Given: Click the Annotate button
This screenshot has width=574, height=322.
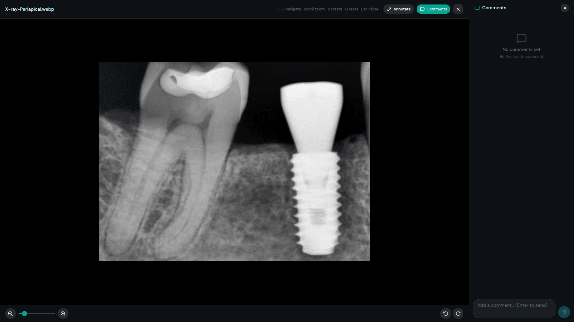Looking at the screenshot, I should tap(399, 9).
